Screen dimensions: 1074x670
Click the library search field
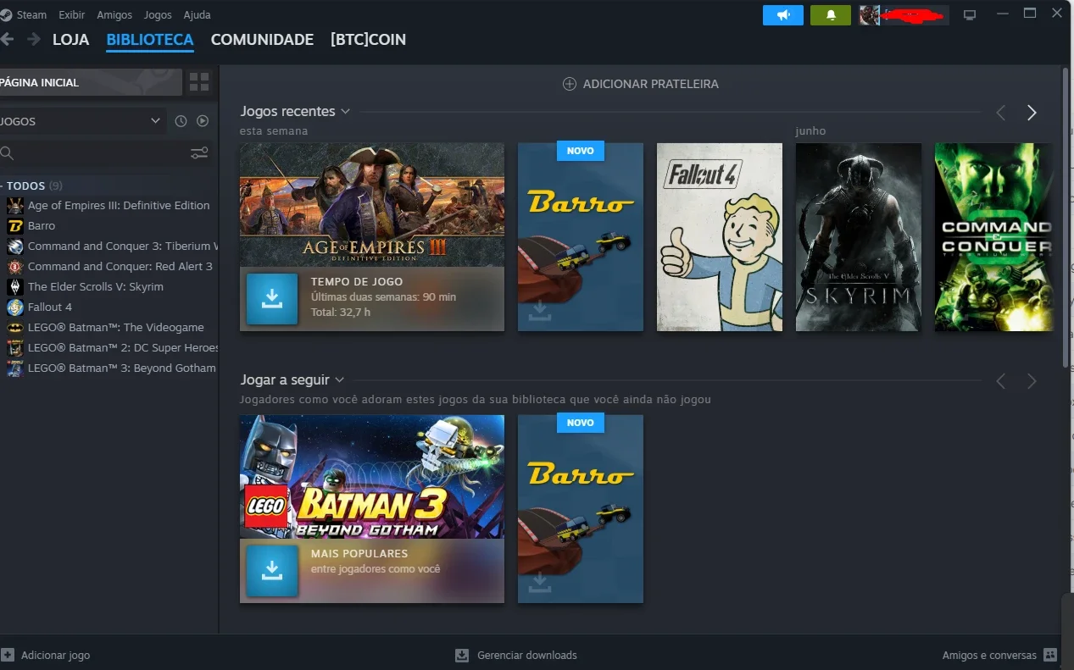click(x=93, y=153)
